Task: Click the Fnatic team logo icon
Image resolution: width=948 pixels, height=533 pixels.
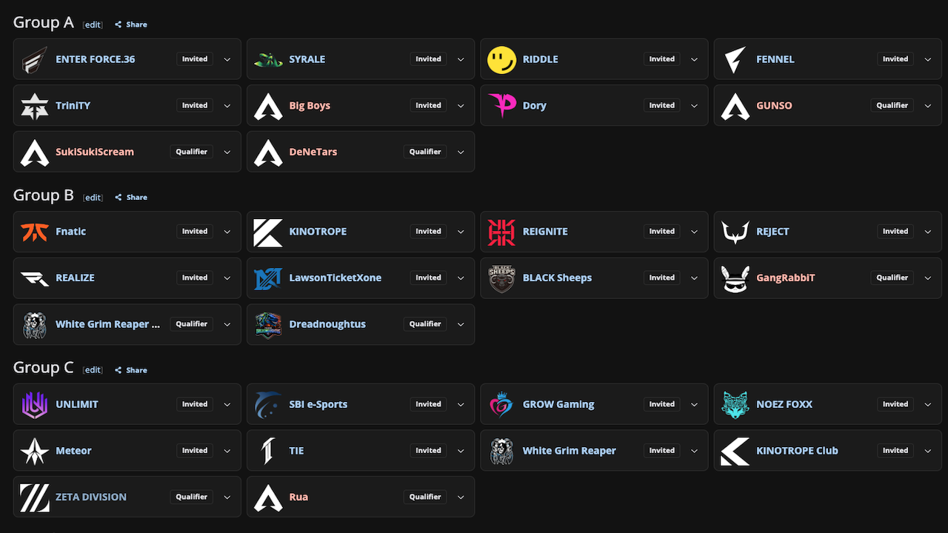Action: (x=34, y=232)
